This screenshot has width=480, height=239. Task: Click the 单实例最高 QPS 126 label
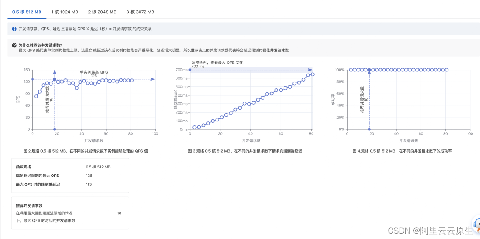94,74
